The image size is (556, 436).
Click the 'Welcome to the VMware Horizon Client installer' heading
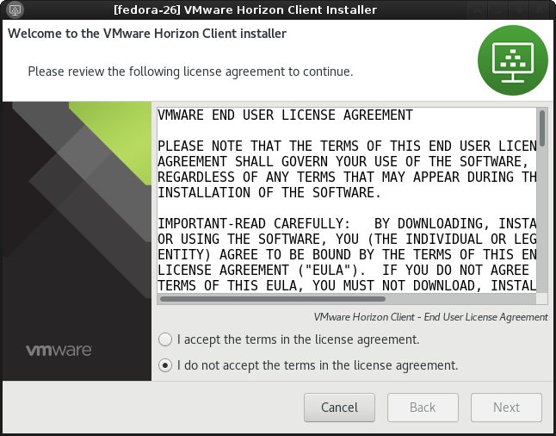147,34
